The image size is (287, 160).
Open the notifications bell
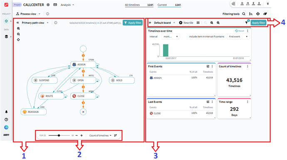click(6, 112)
